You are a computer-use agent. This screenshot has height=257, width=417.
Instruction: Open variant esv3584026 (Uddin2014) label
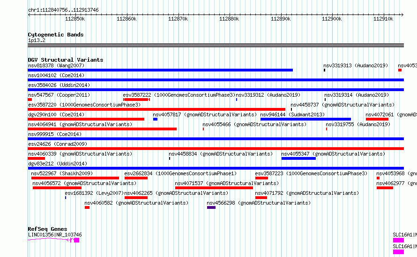coord(59,85)
